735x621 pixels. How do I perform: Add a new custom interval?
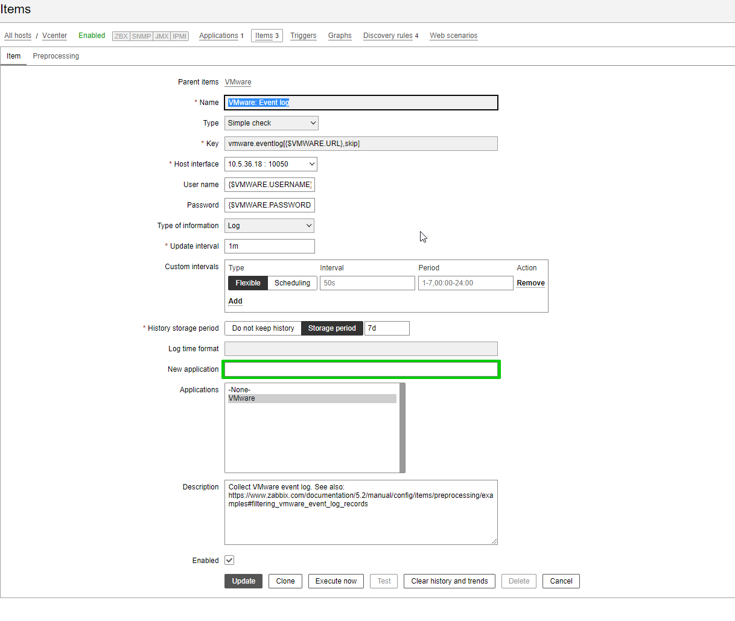(x=235, y=301)
